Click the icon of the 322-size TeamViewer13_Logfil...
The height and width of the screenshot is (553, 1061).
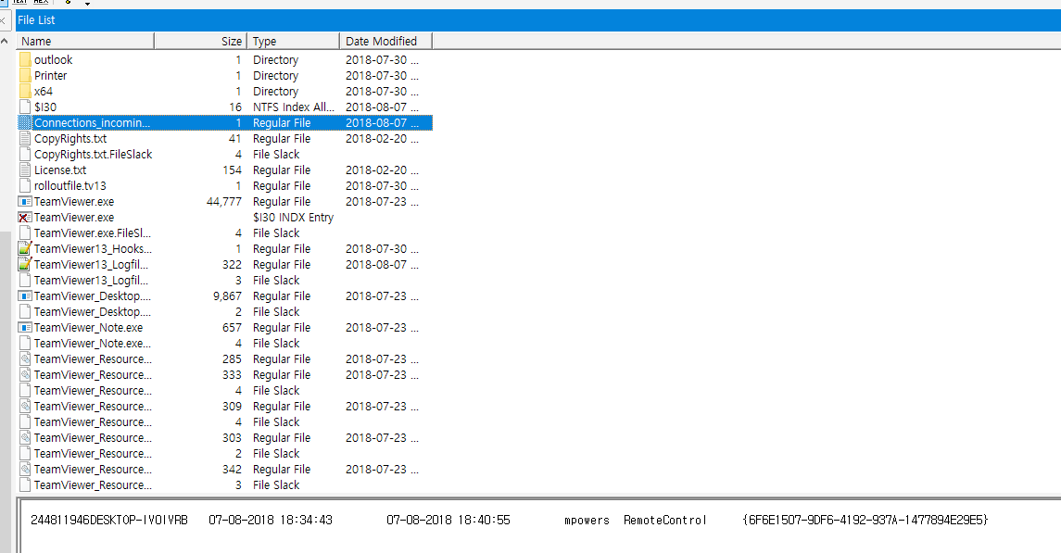(25, 264)
